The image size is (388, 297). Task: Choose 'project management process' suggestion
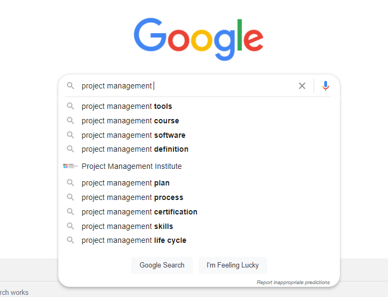click(132, 197)
